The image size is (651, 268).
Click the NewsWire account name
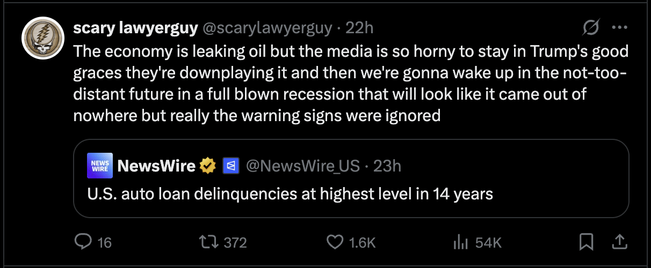click(156, 167)
